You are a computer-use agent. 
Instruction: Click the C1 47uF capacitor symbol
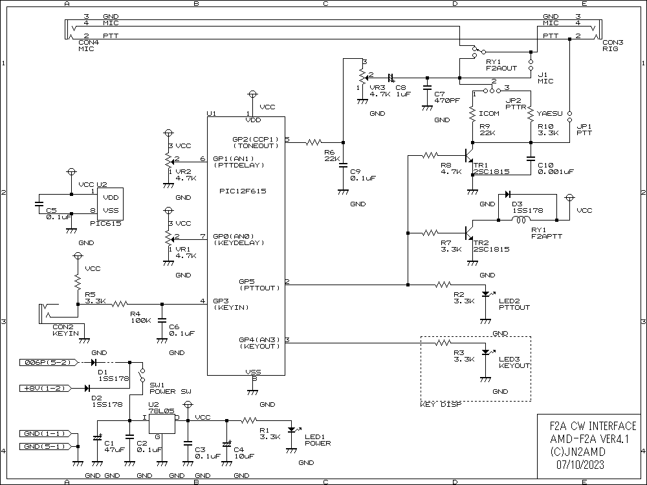coord(97,438)
